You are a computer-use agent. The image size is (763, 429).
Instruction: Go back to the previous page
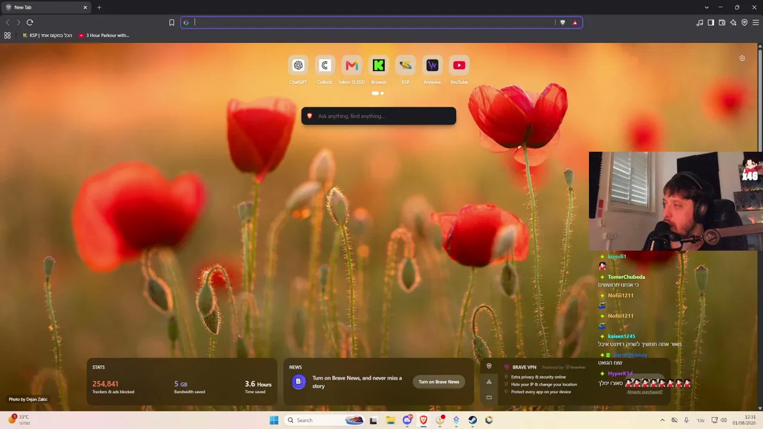[8, 23]
